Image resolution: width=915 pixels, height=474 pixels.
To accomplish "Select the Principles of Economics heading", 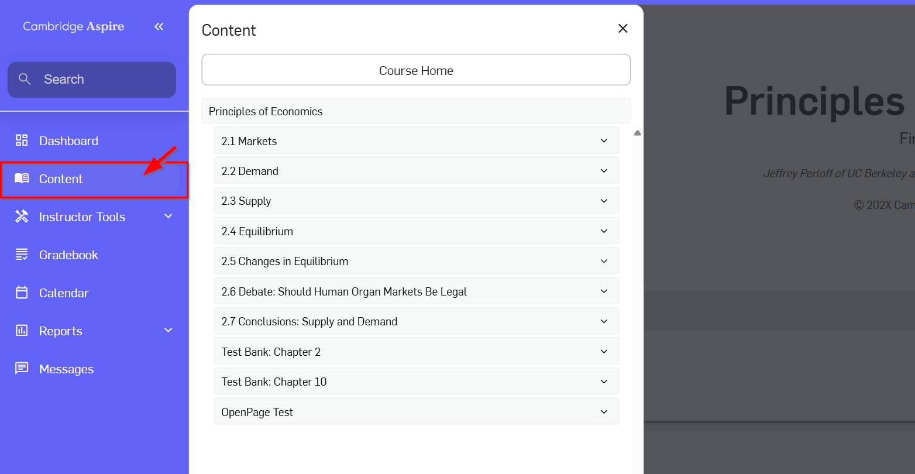I will [x=416, y=111].
